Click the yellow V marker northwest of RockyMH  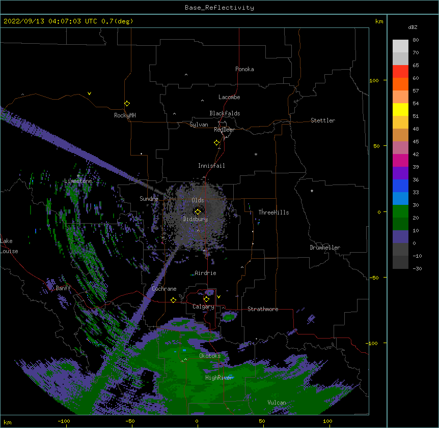tap(89, 94)
